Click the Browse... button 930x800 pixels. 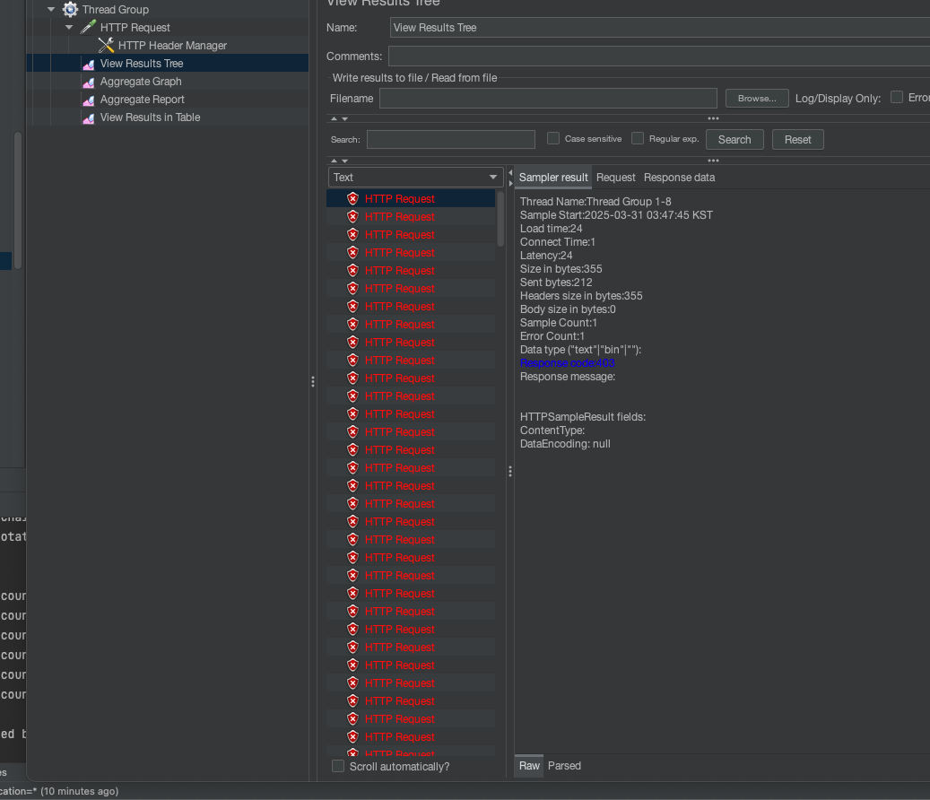(x=757, y=99)
